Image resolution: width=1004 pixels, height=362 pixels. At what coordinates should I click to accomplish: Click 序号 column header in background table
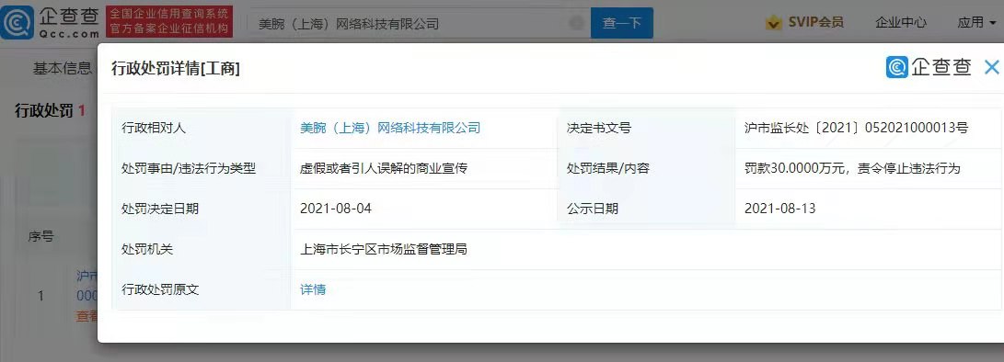(41, 237)
